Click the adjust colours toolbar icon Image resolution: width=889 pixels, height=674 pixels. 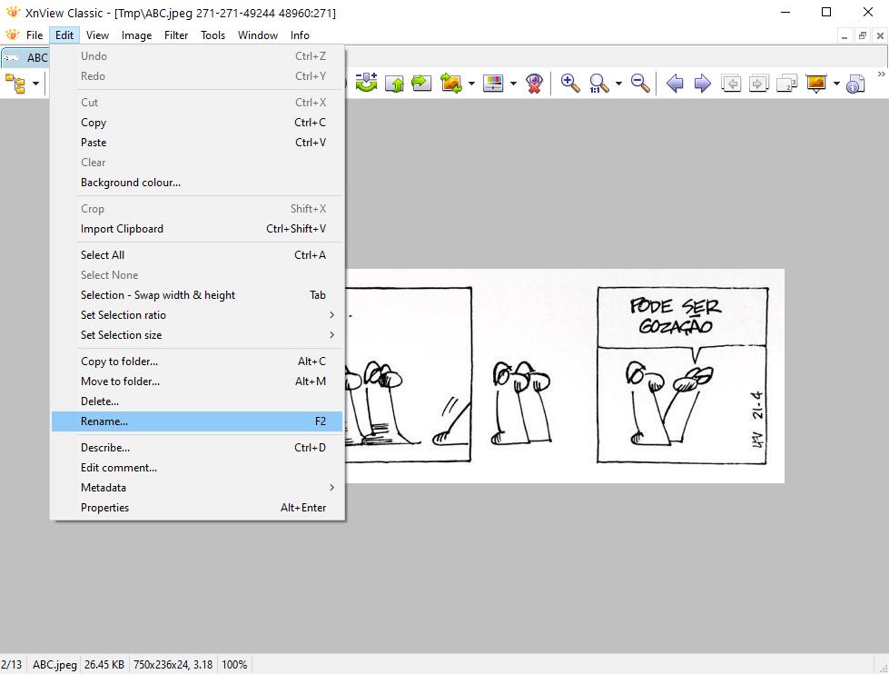(x=493, y=84)
